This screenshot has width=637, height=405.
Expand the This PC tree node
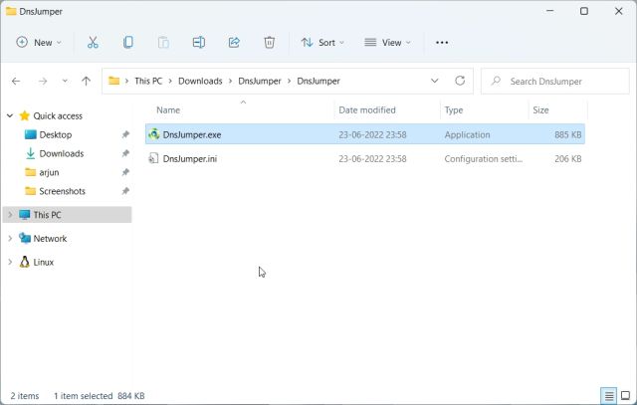coord(10,215)
